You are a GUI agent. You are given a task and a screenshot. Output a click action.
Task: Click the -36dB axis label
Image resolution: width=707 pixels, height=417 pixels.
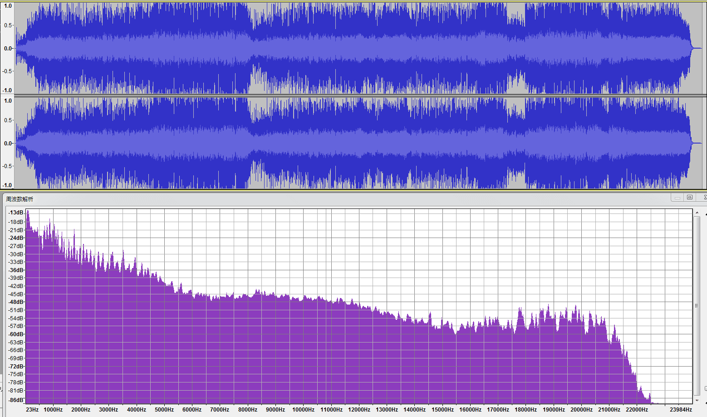pyautogui.click(x=16, y=270)
